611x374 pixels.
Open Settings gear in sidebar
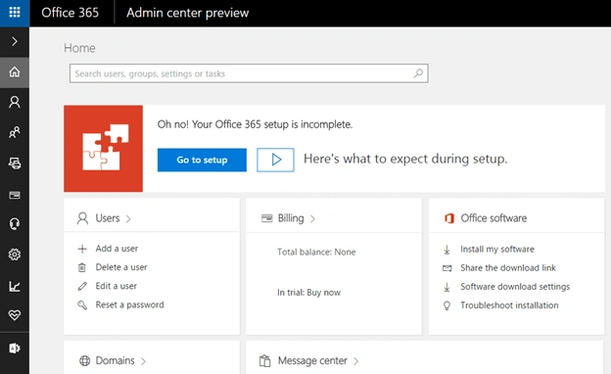click(15, 255)
